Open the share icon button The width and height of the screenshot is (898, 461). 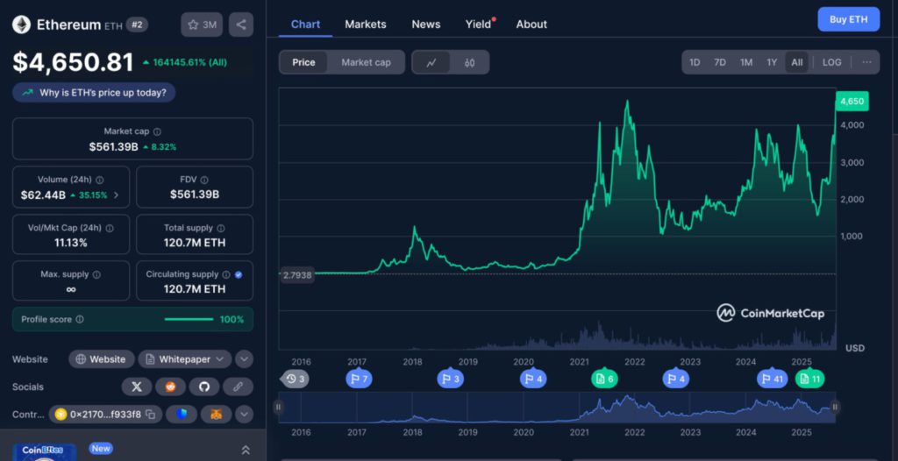(241, 25)
